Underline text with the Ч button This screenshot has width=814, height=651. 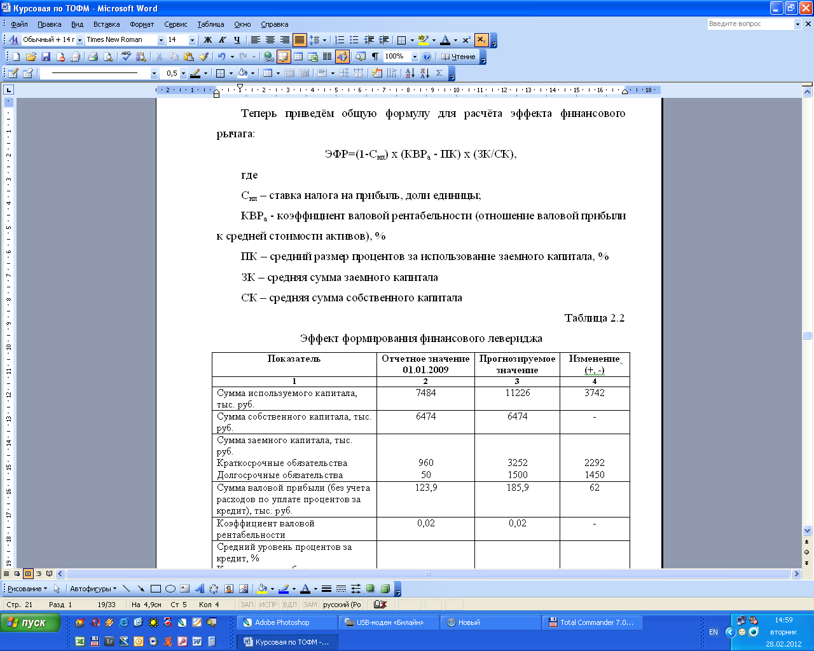(x=237, y=40)
